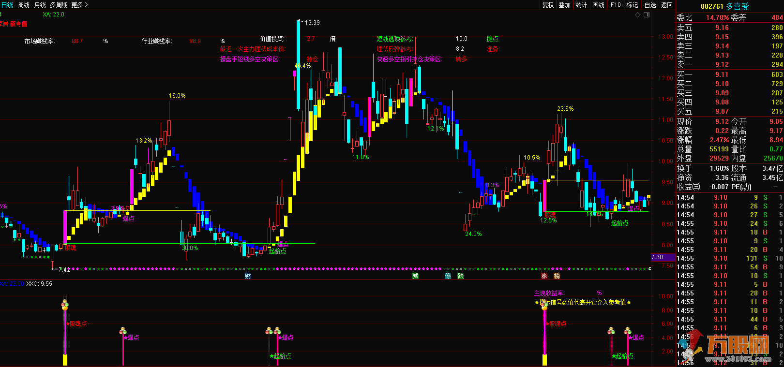Click the trade row with volume 131

pos(730,259)
